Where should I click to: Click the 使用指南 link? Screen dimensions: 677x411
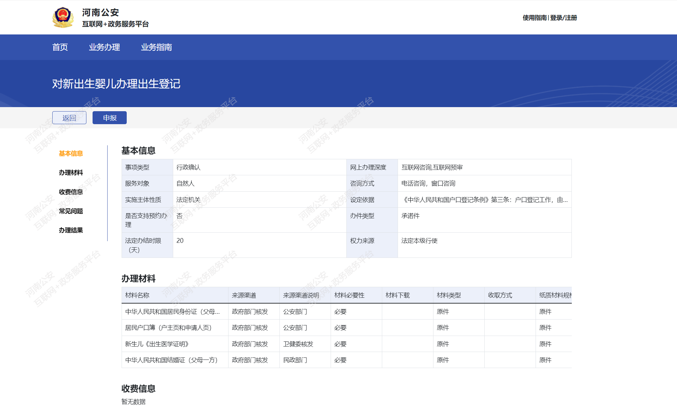535,18
